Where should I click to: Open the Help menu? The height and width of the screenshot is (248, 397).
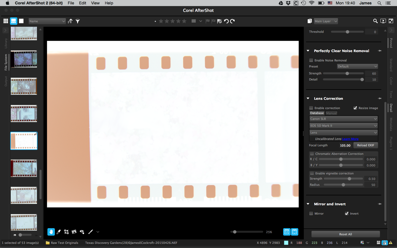[x=109, y=3]
